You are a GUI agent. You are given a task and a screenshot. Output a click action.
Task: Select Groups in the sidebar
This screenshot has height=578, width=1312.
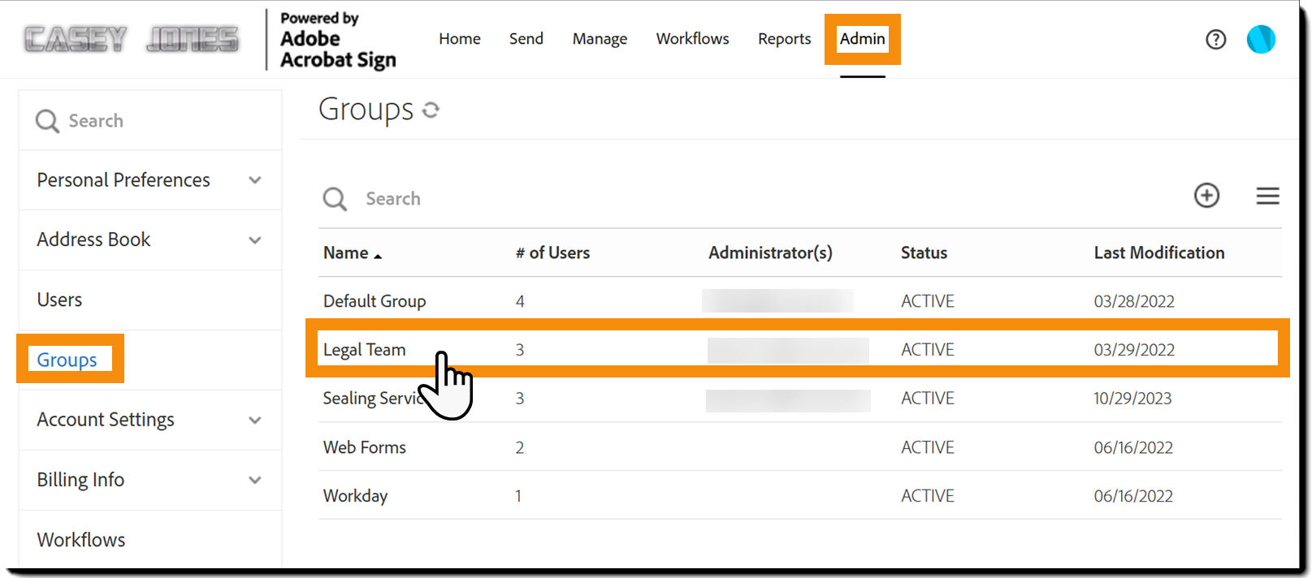pos(67,360)
